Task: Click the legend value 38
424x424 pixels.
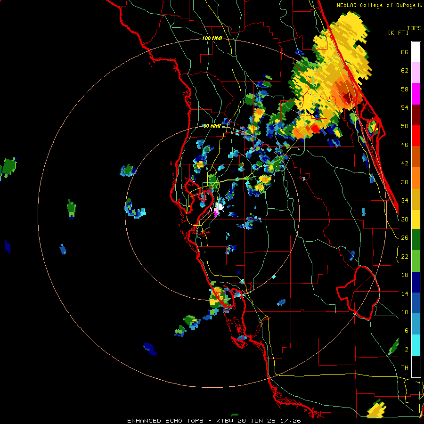Action: 405,182
